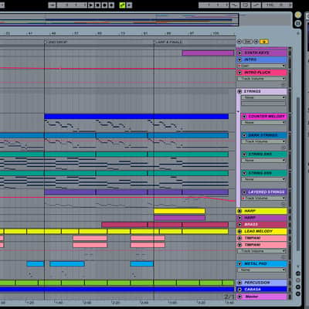Select the blue COUNTER MELODY clip
The width and height of the screenshot is (309, 309).
pyautogui.click(x=136, y=117)
